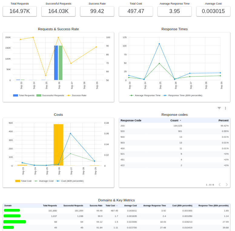Click the sort arrow beside Count header

(x=180, y=120)
